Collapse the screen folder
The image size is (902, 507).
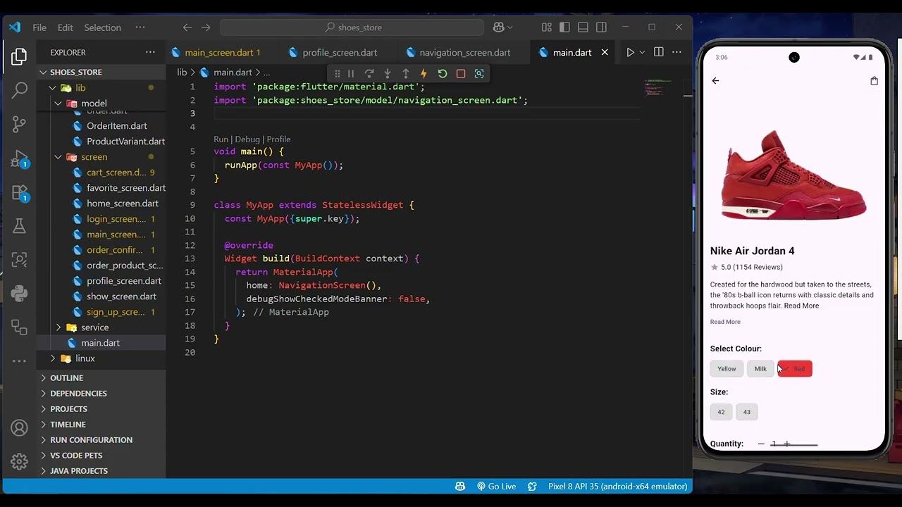point(94,157)
